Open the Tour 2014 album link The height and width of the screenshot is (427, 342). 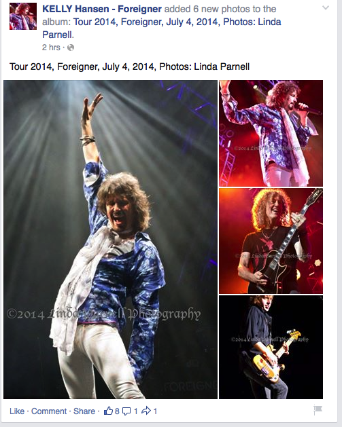coord(161,28)
